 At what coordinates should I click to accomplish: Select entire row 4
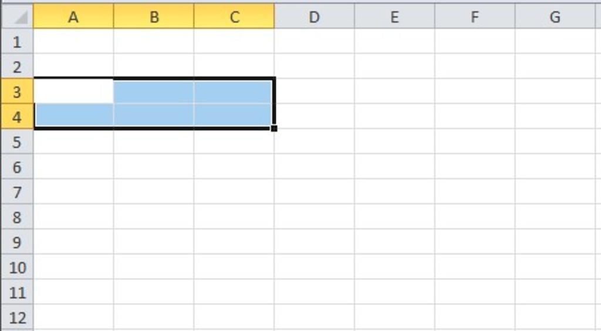(16, 117)
